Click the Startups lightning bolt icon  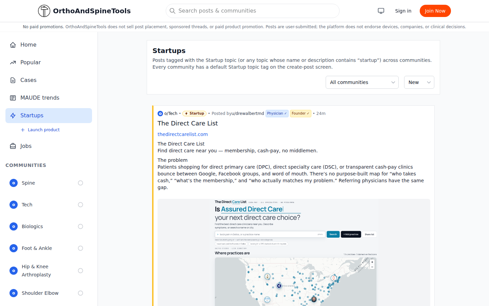(13, 116)
